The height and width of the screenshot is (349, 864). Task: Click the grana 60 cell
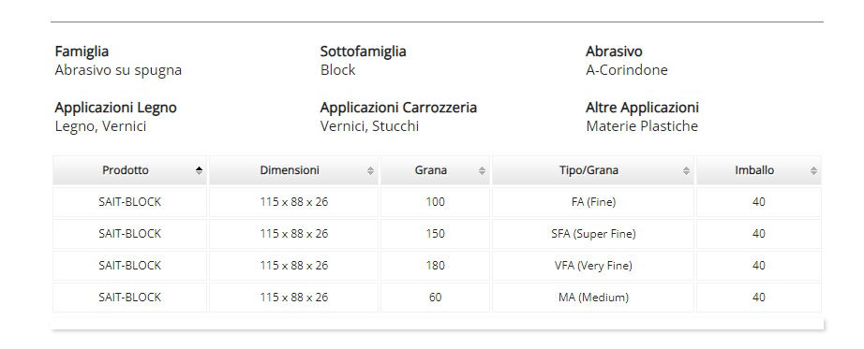[x=435, y=298]
